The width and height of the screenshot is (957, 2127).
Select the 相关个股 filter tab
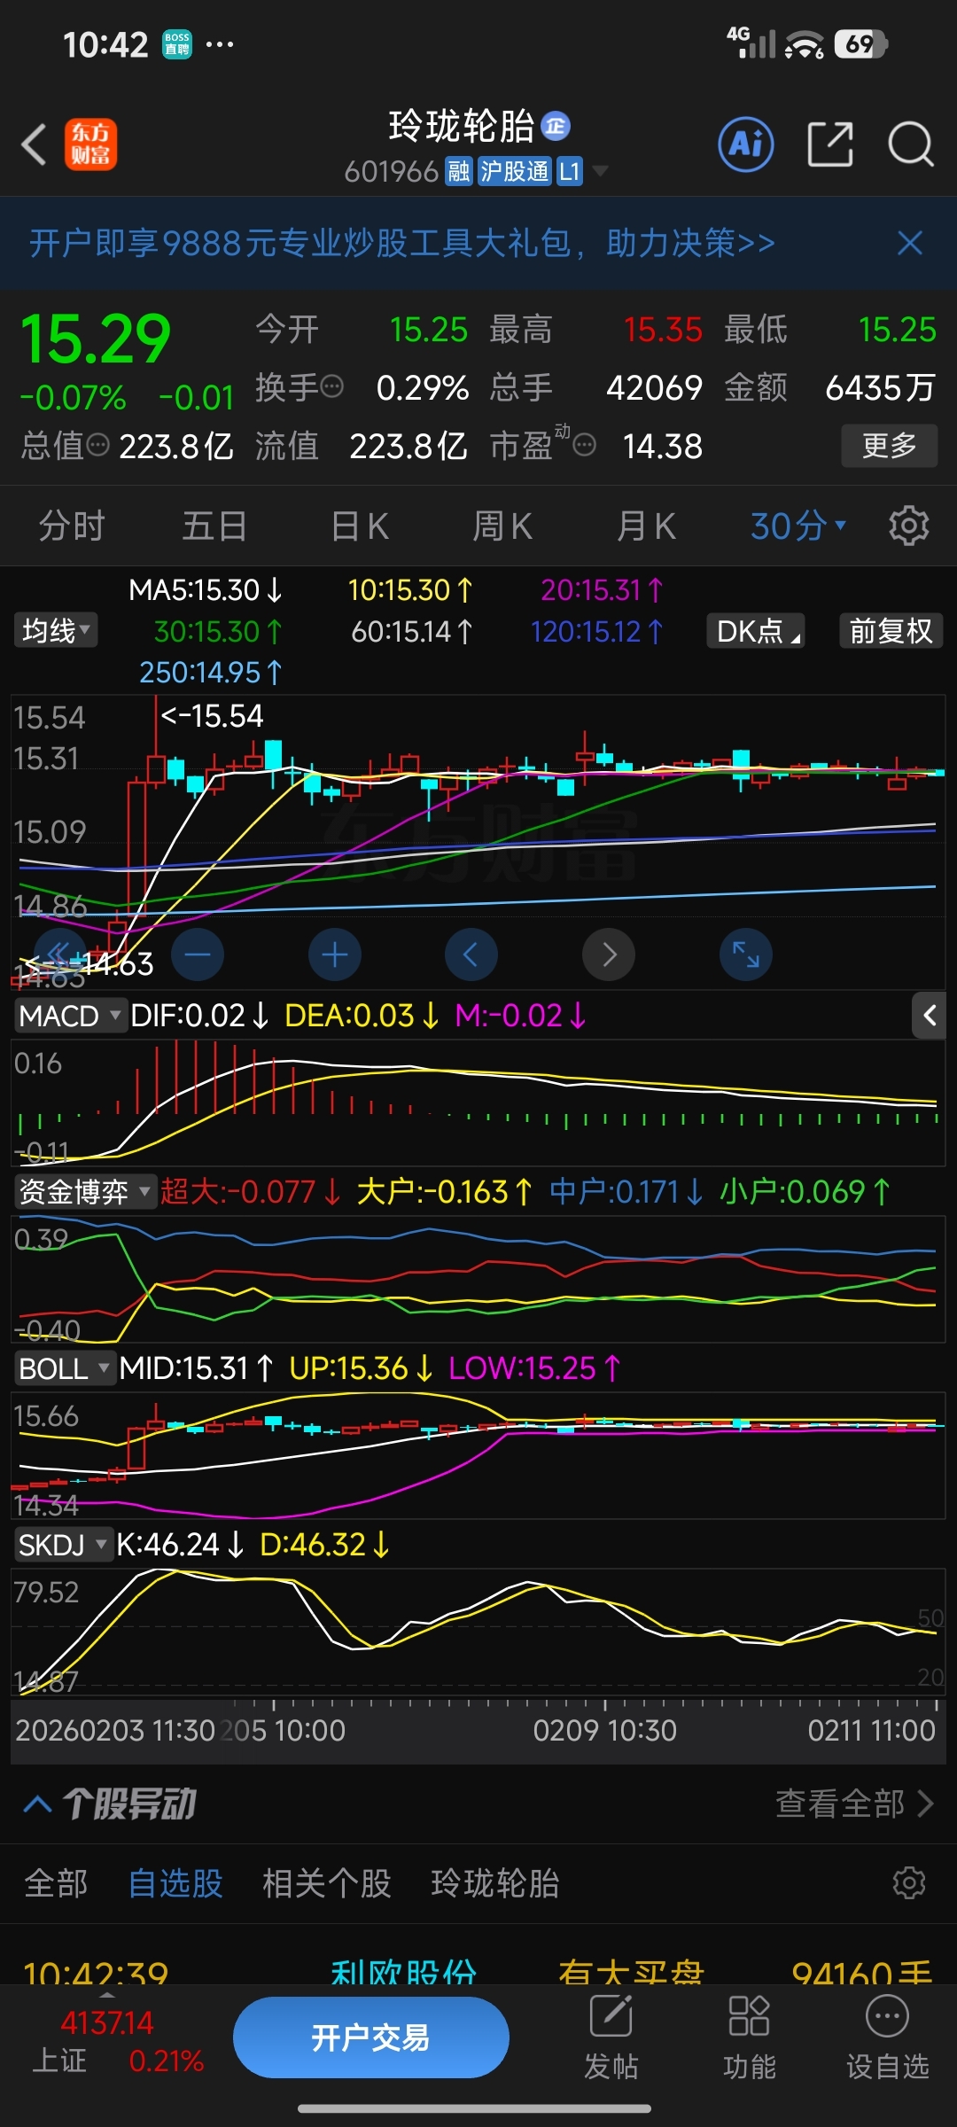327,1883
